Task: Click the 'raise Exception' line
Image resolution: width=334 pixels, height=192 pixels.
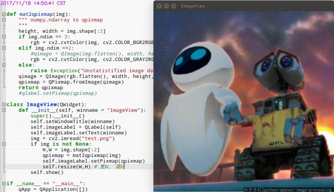Action: (x=92, y=71)
